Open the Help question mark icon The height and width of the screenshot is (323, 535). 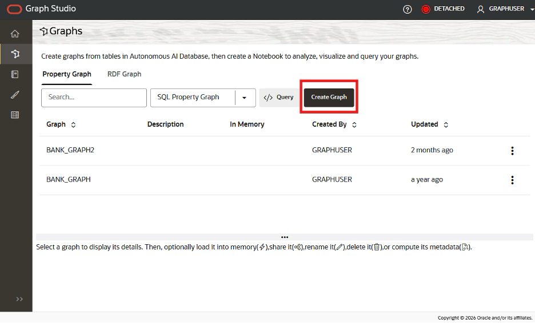coord(407,9)
